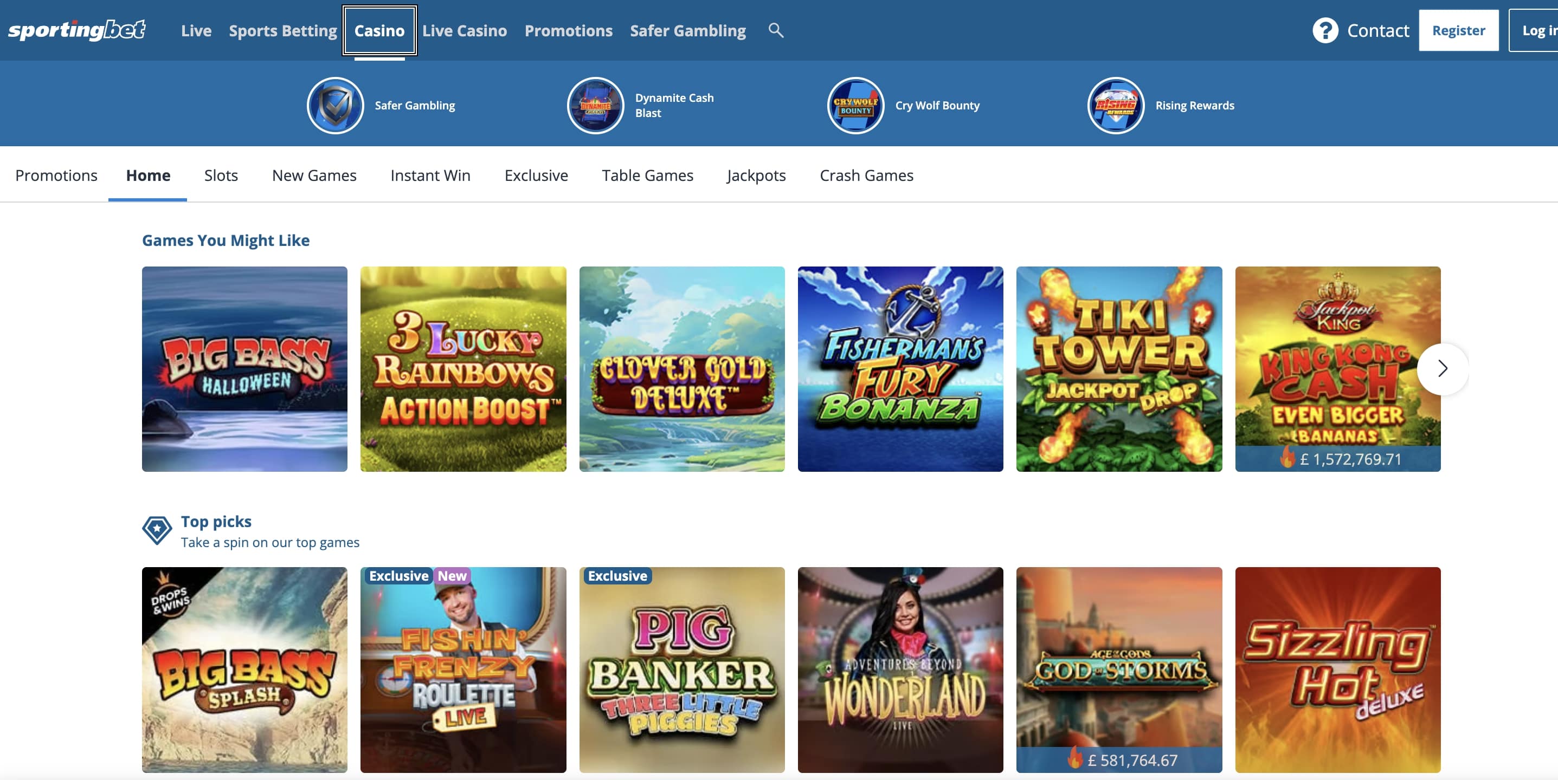Select the Crash Games tab
The image size is (1558, 780).
866,175
